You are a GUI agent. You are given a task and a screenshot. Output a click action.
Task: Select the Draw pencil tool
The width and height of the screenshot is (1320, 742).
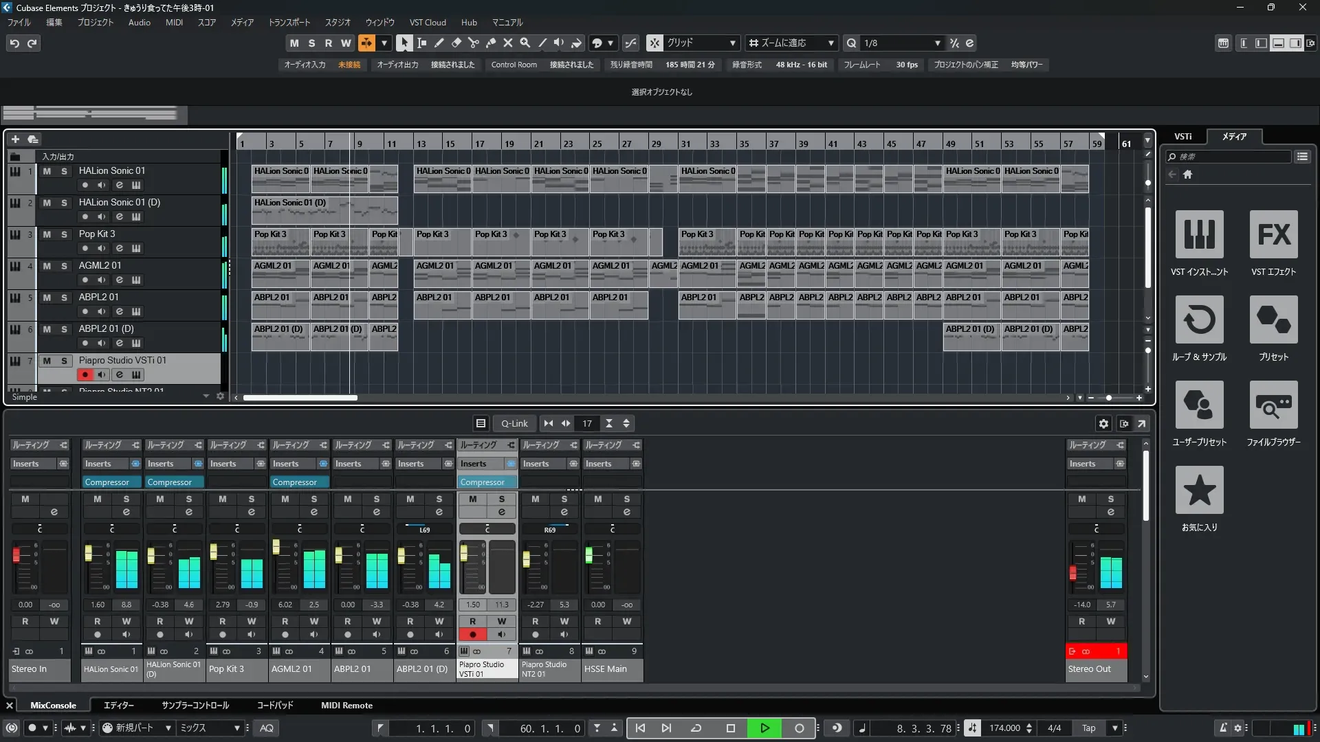coord(439,43)
